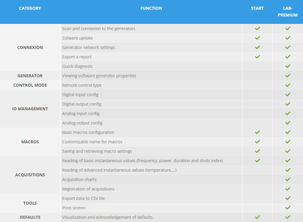Image resolution: width=303 pixels, height=222 pixels.
Task: Click the LAB-PREMIUM column header
Action: (288, 11)
